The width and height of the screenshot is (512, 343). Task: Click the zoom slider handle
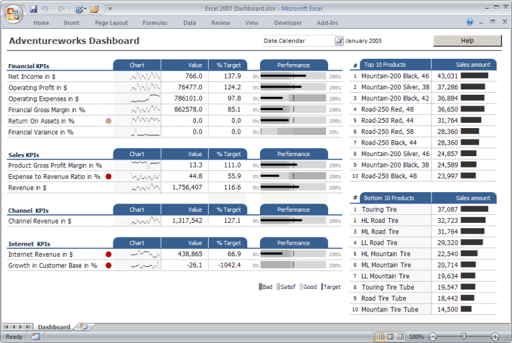tap(463, 336)
